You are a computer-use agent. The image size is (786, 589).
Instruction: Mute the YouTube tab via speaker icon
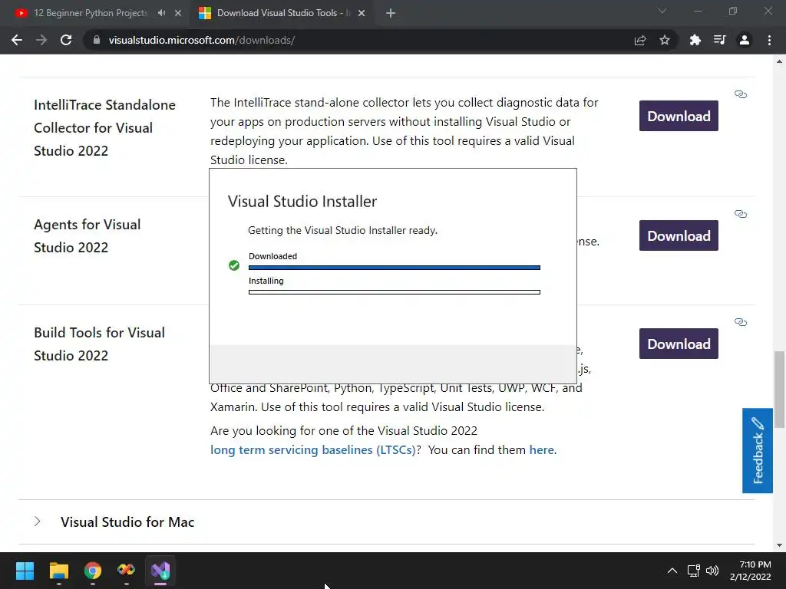point(161,13)
